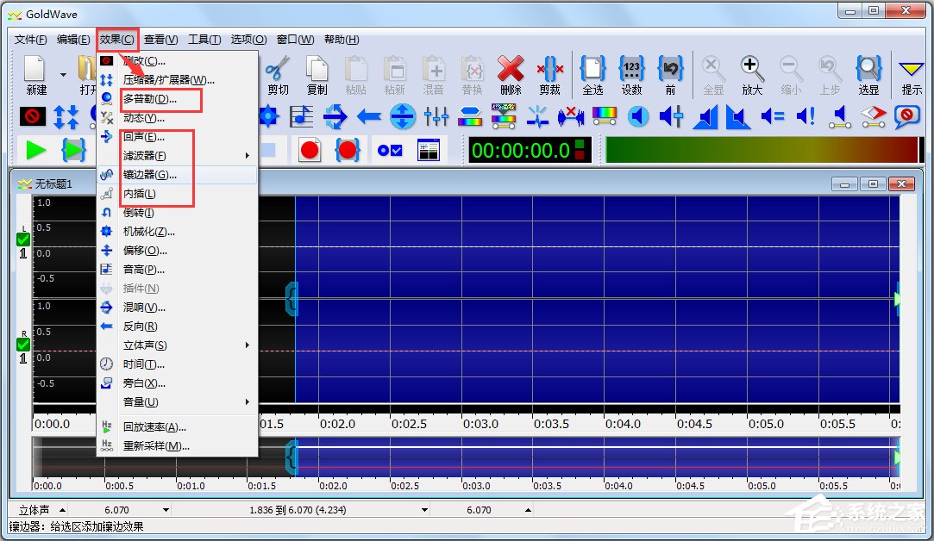The image size is (934, 541).
Task: Expand the 滤波器(F) submenu arrow
Action: point(248,156)
